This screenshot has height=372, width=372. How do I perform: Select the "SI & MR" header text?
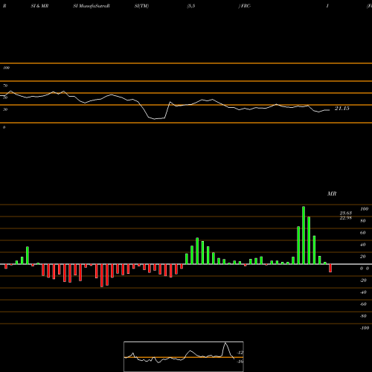(39, 6)
